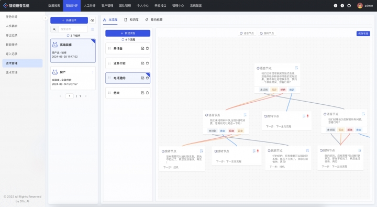The width and height of the screenshot is (377, 207).
Task: Edit the 电话邀约 flow
Action: coord(142,78)
